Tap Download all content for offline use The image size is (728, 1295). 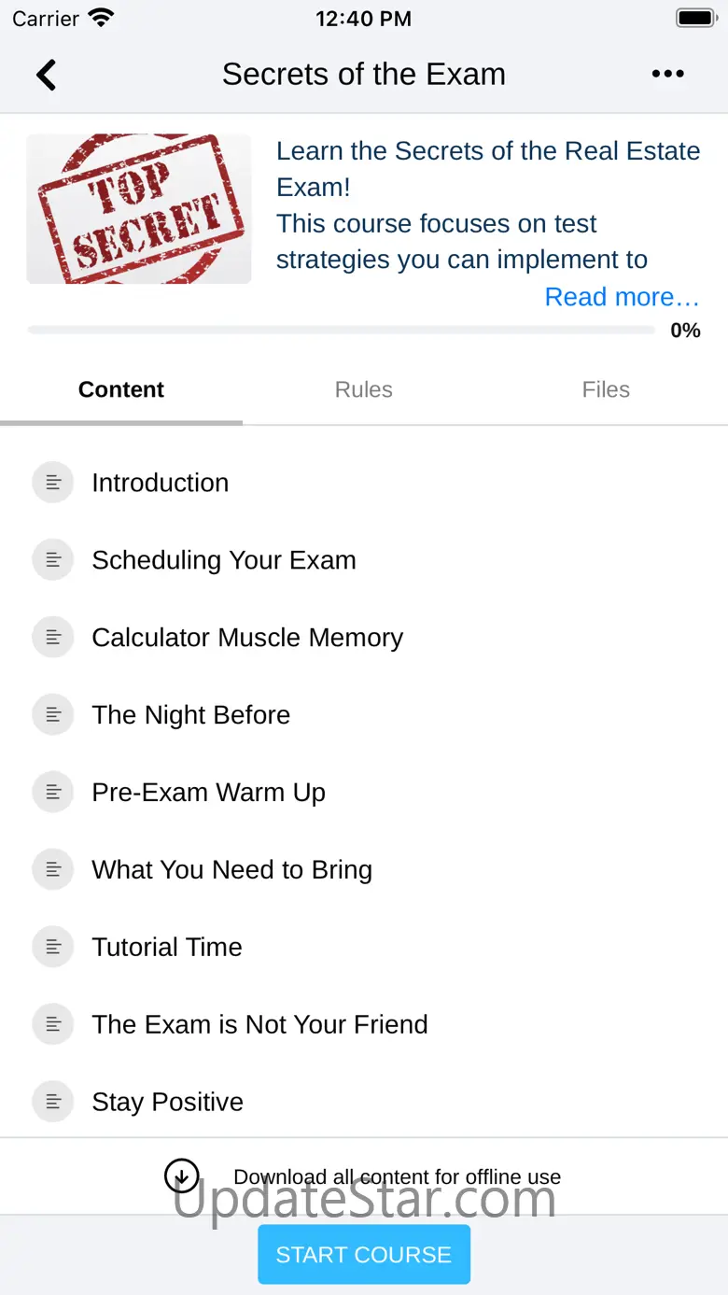point(397,1177)
